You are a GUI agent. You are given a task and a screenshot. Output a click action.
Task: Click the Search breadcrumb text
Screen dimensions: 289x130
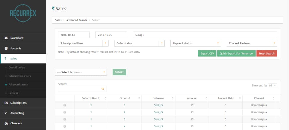pos(96,20)
